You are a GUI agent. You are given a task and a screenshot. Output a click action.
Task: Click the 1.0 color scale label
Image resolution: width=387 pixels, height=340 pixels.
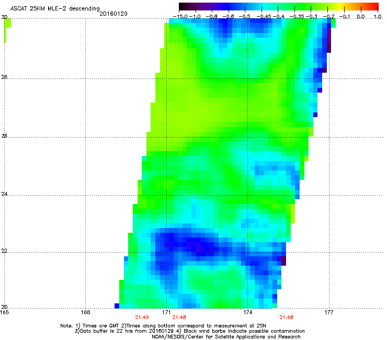pos(378,17)
